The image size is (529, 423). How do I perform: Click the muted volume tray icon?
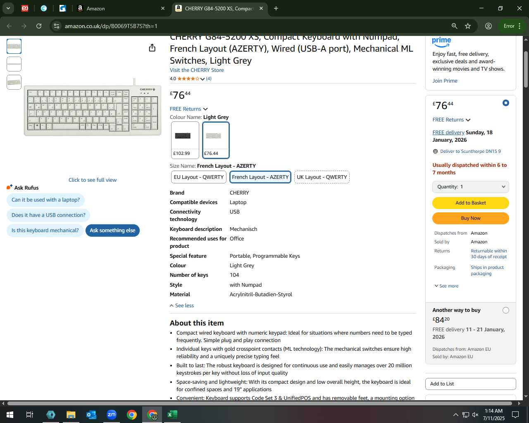[x=475, y=415]
